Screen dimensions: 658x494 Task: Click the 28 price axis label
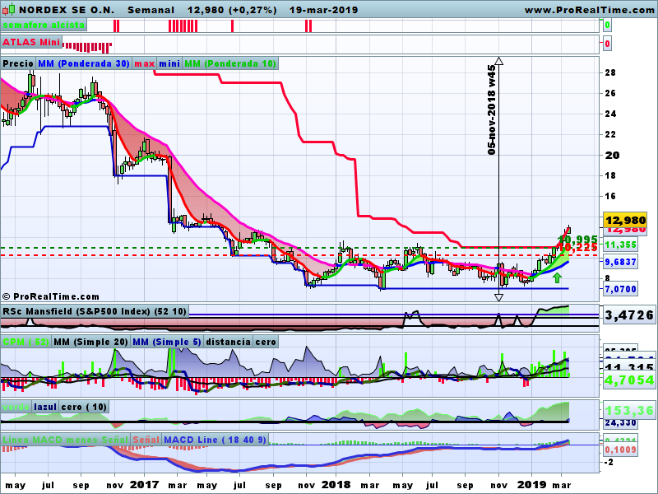610,72
